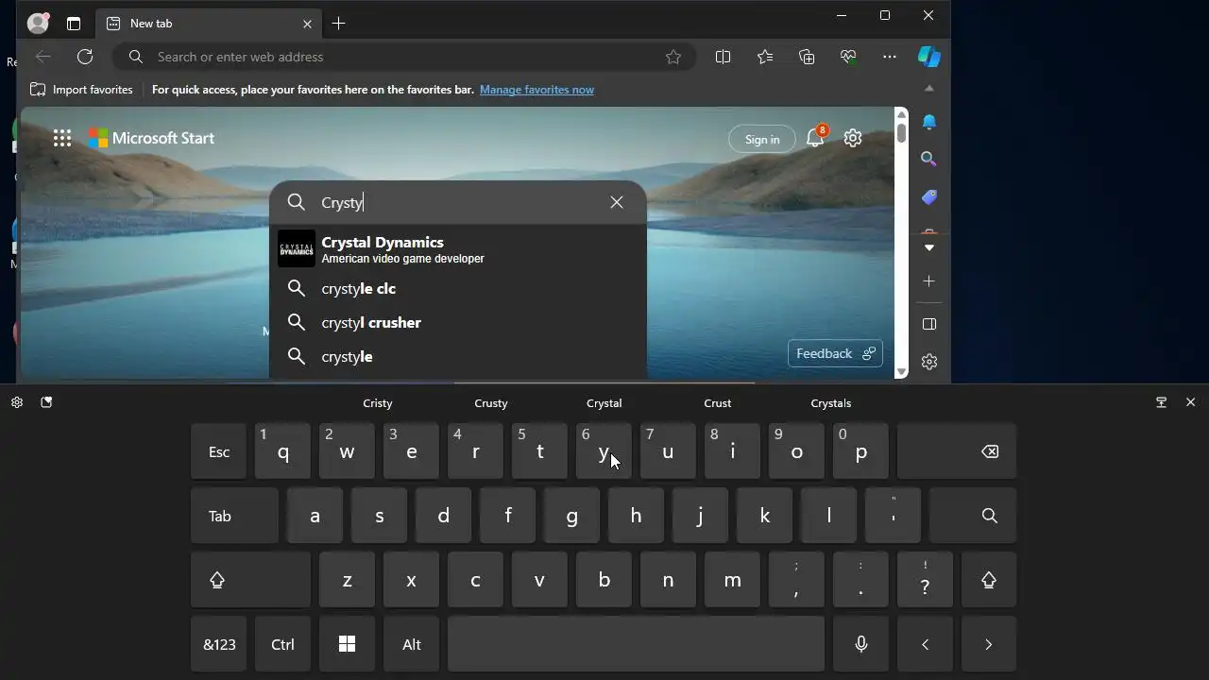
Task: Click Import favorites
Action: (x=81, y=90)
